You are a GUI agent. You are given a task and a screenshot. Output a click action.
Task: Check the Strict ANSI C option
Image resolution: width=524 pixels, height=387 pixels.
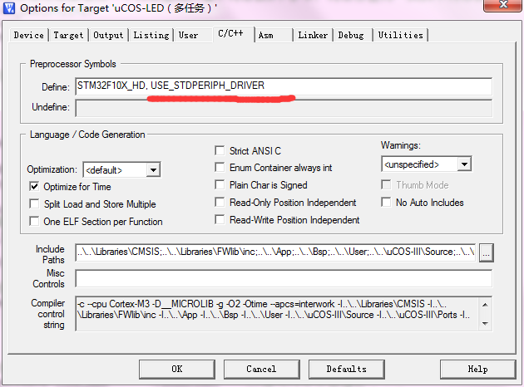click(220, 151)
